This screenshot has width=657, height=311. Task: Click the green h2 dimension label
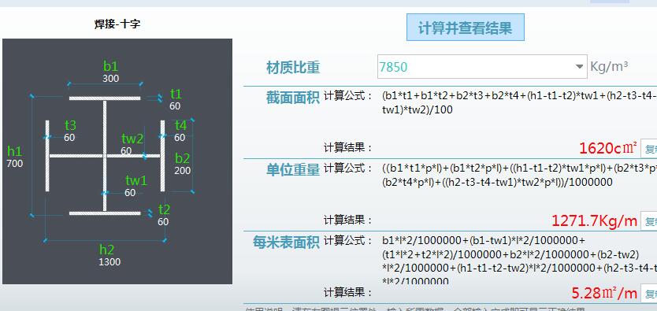pos(107,250)
